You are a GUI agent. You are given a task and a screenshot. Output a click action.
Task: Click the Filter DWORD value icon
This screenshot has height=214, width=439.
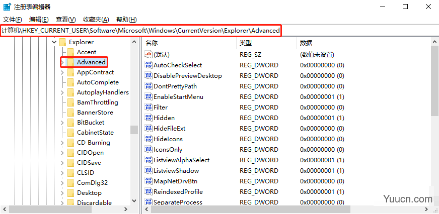tap(149, 108)
